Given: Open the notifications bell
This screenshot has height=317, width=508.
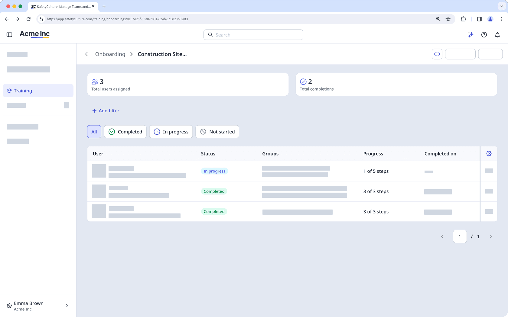Looking at the screenshot, I should coord(497,34).
